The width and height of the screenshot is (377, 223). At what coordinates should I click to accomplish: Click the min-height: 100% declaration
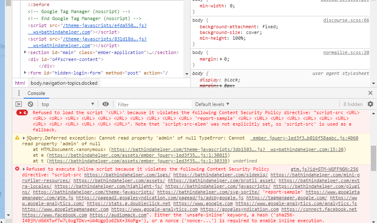223,38
